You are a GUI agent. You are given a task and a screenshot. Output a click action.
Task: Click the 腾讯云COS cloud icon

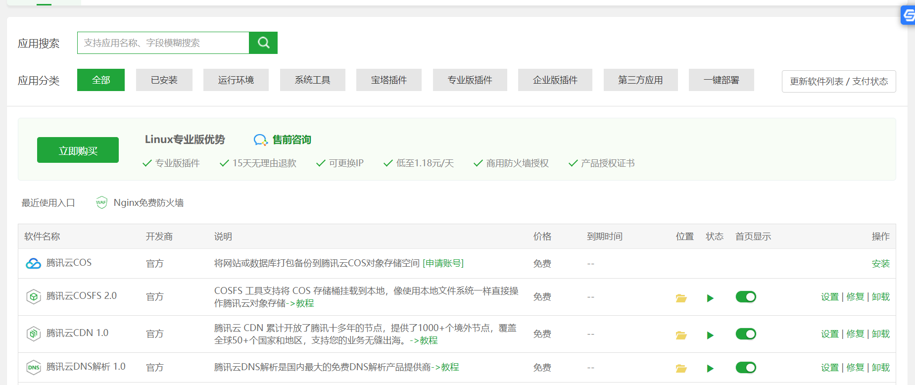coord(33,263)
